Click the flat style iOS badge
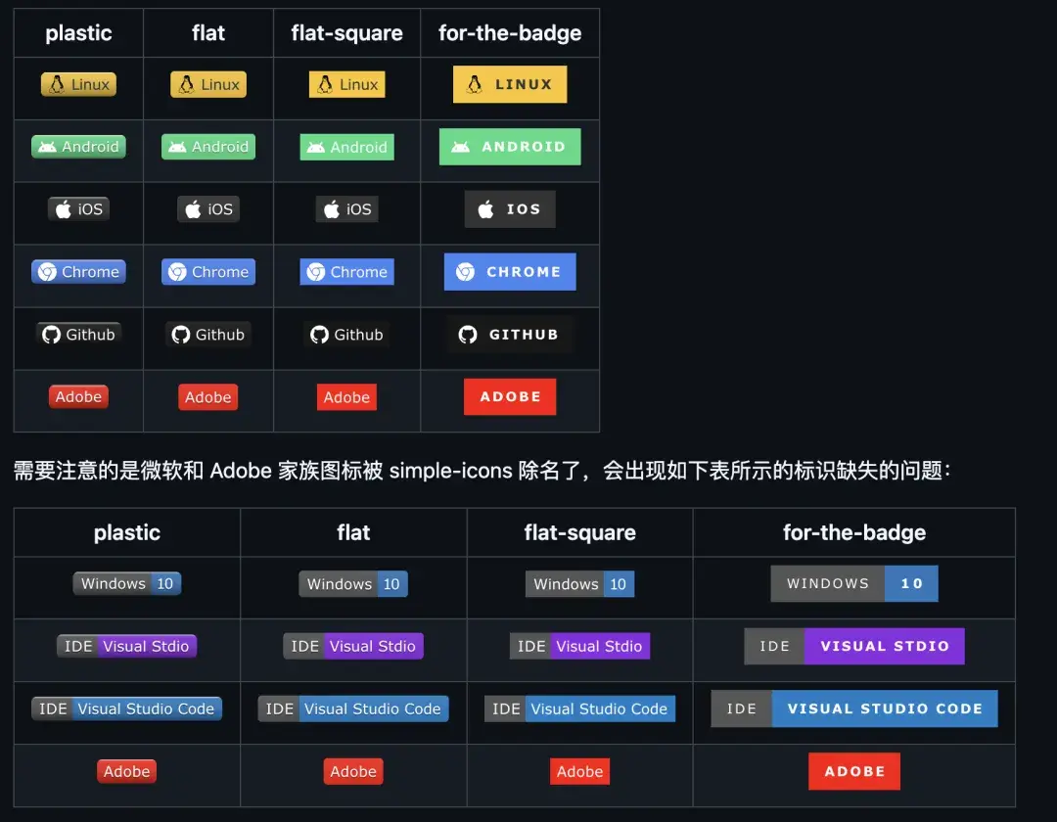The height and width of the screenshot is (822, 1057). coord(208,208)
